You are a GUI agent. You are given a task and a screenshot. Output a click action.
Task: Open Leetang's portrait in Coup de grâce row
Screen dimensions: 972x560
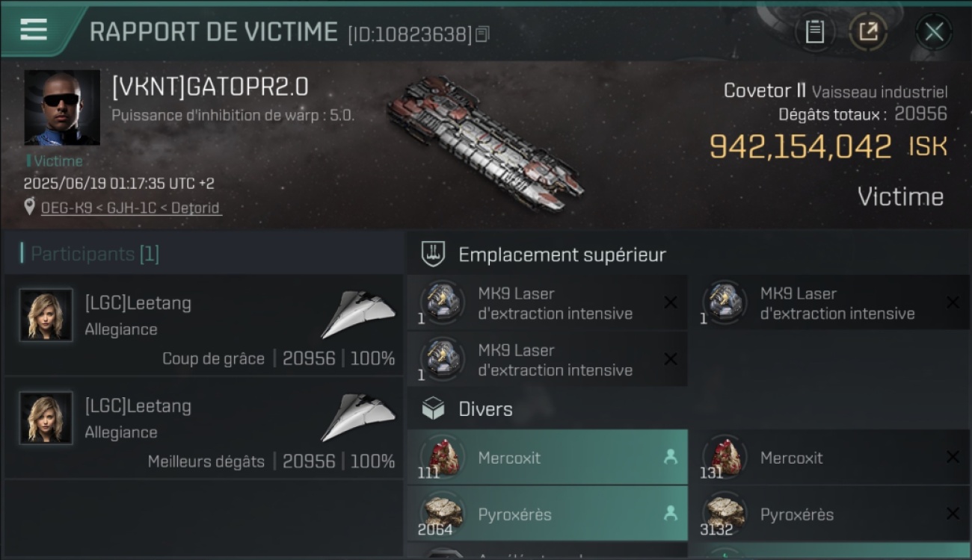(x=46, y=315)
